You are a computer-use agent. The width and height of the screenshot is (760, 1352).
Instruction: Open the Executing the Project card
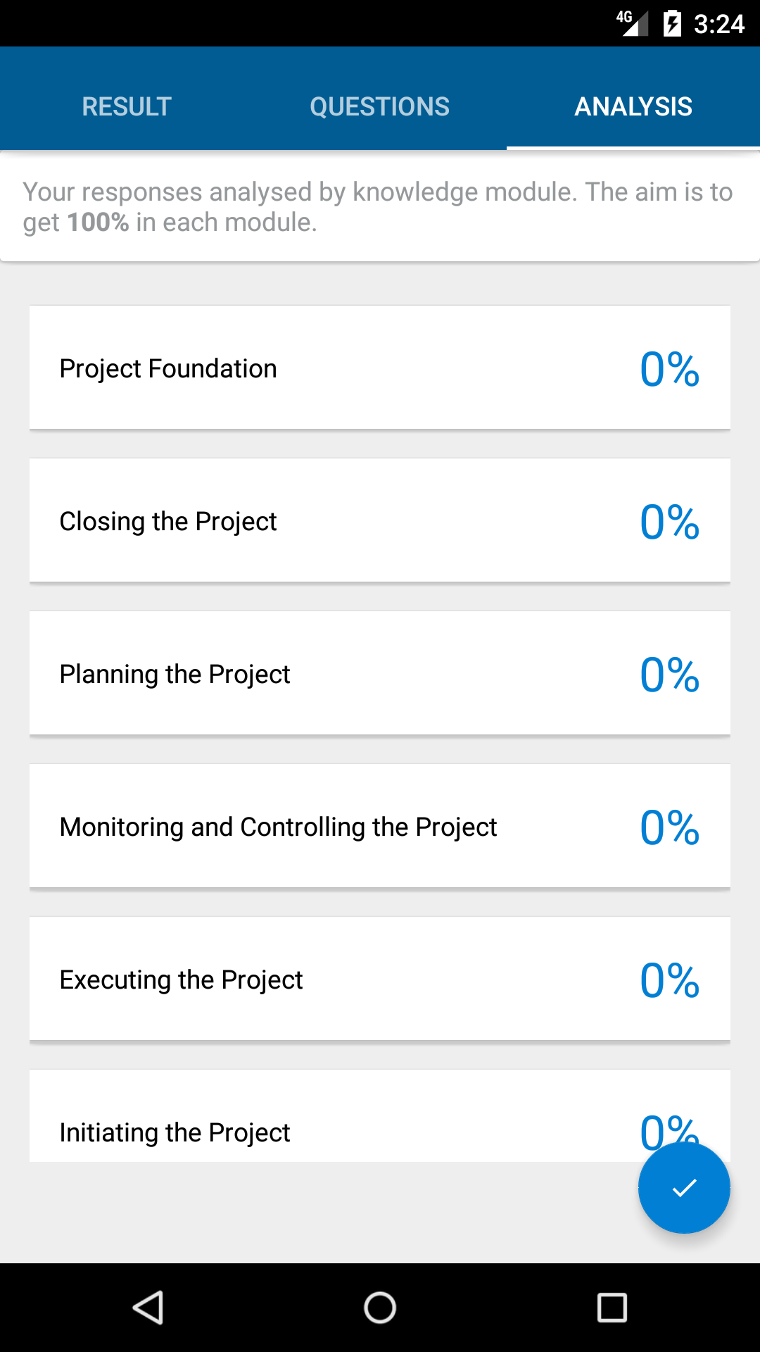click(380, 979)
